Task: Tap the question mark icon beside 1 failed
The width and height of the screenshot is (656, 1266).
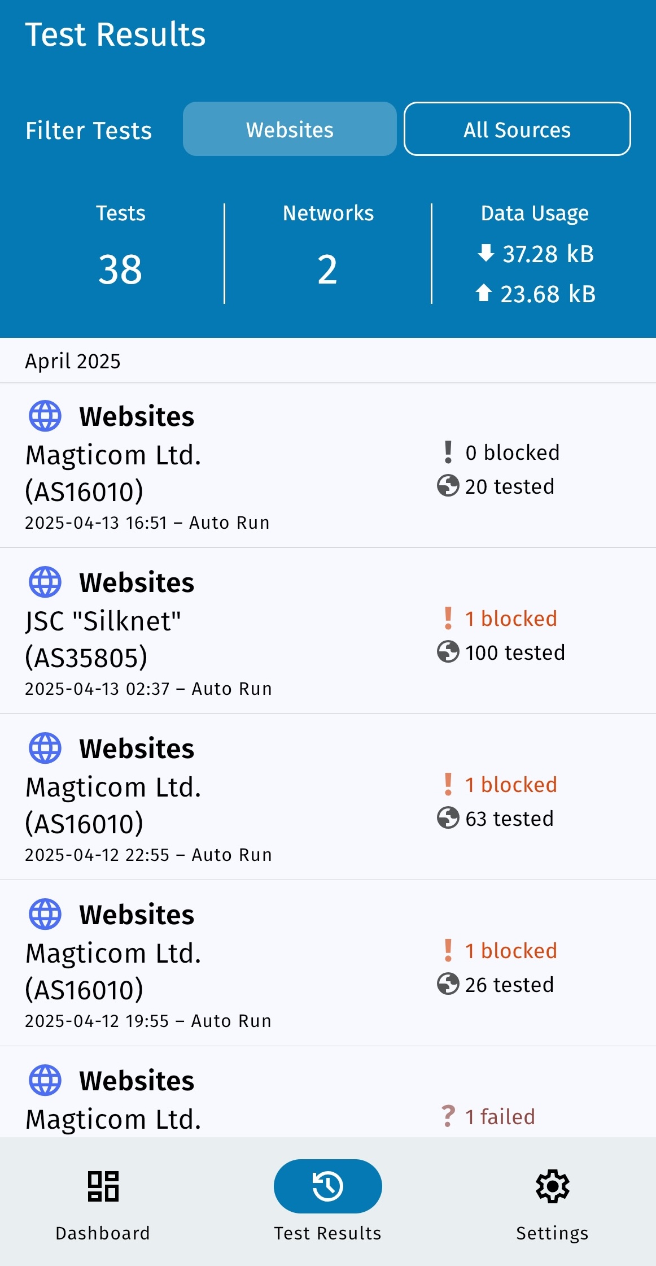Action: 448,1116
